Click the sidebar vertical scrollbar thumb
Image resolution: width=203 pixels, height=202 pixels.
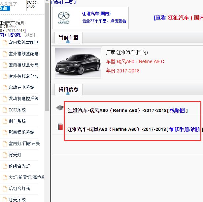pyautogui.click(x=47, y=57)
